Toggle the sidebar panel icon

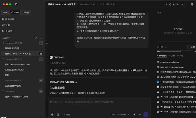point(16,4)
